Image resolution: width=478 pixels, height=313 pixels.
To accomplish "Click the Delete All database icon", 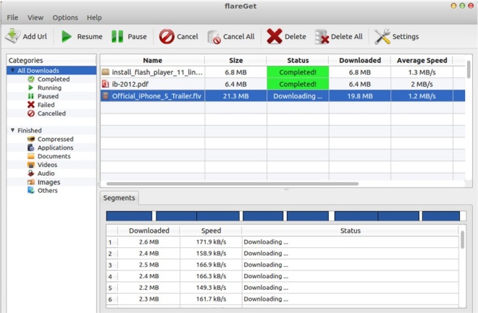I will tap(322, 36).
